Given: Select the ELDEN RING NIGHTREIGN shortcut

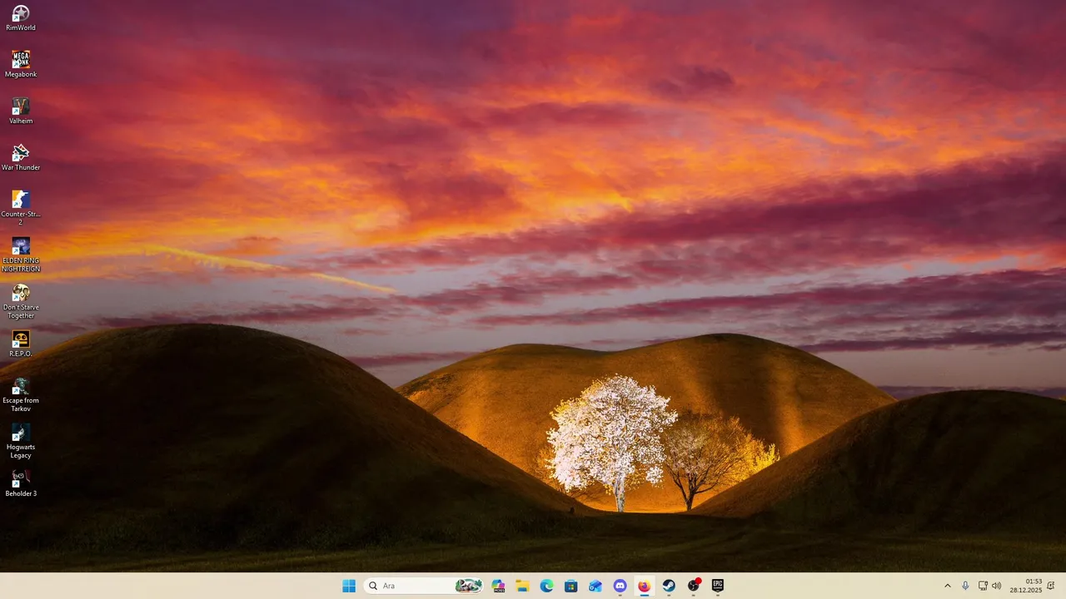Looking at the screenshot, I should pyautogui.click(x=21, y=255).
